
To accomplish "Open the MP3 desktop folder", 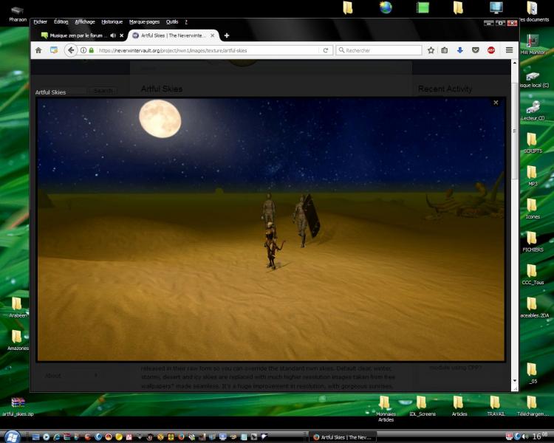I will (533, 176).
